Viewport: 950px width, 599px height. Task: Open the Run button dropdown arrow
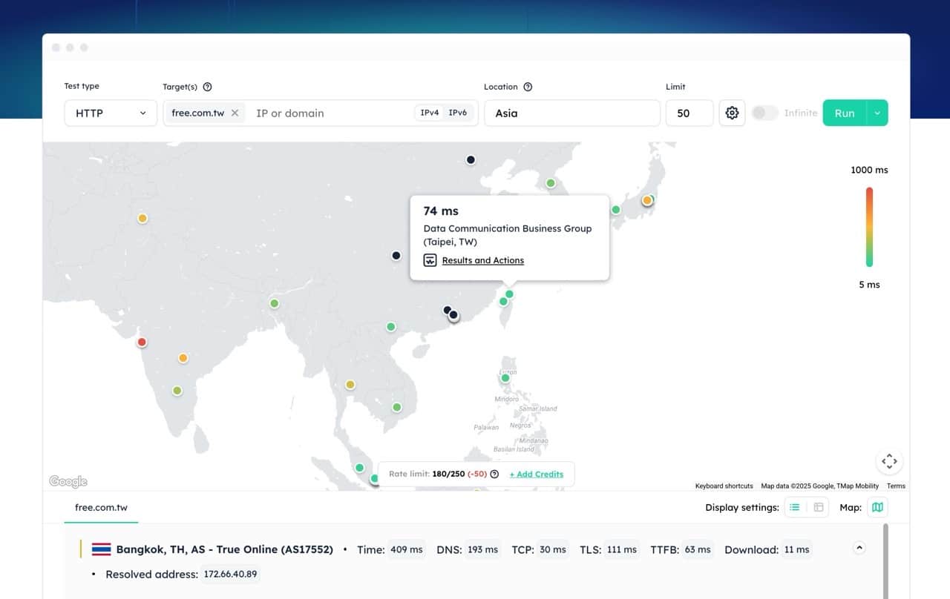[877, 113]
